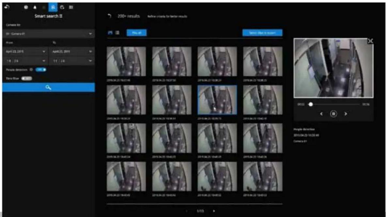Open the From time dropdown
Screen dimensions: 386x217
pyautogui.click(x=25, y=60)
